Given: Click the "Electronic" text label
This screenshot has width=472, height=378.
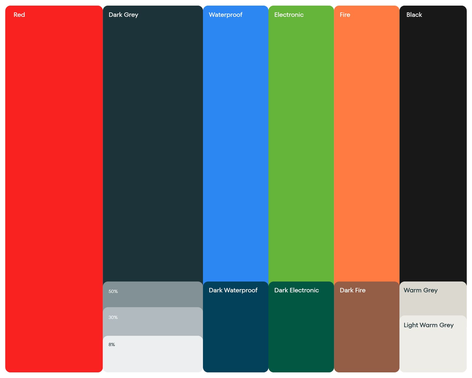Looking at the screenshot, I should (289, 15).
